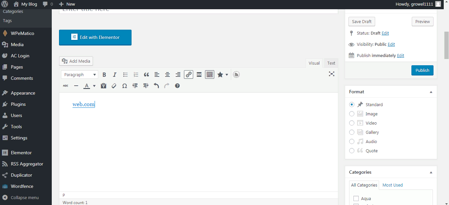
Task: Click the Insert/edit link icon
Action: tap(189, 75)
